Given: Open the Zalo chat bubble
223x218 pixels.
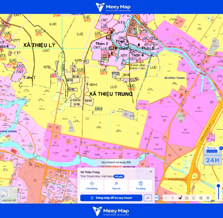Looking at the screenshot, I should 157,198.
